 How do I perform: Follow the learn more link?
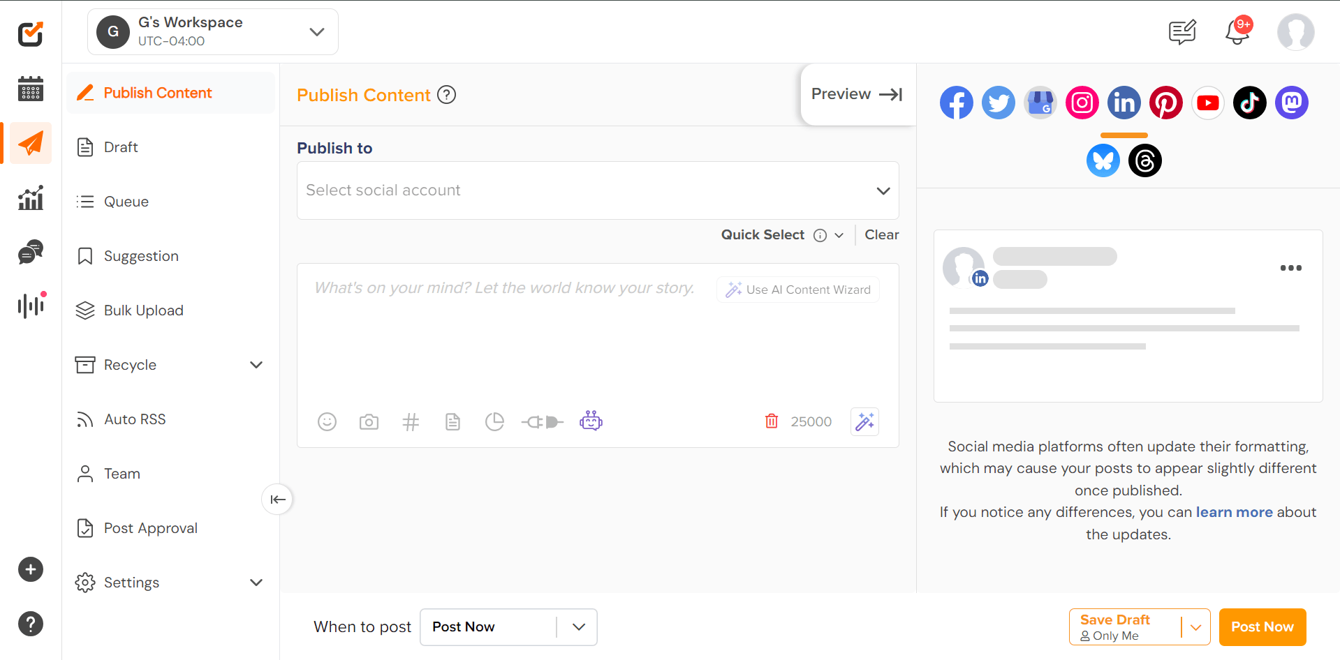pos(1234,512)
